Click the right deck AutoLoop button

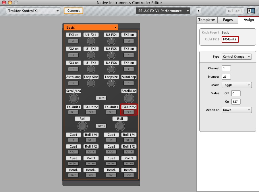coord(129,83)
